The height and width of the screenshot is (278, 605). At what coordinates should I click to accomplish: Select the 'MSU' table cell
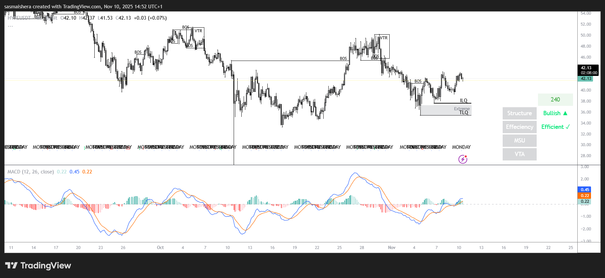click(x=519, y=140)
